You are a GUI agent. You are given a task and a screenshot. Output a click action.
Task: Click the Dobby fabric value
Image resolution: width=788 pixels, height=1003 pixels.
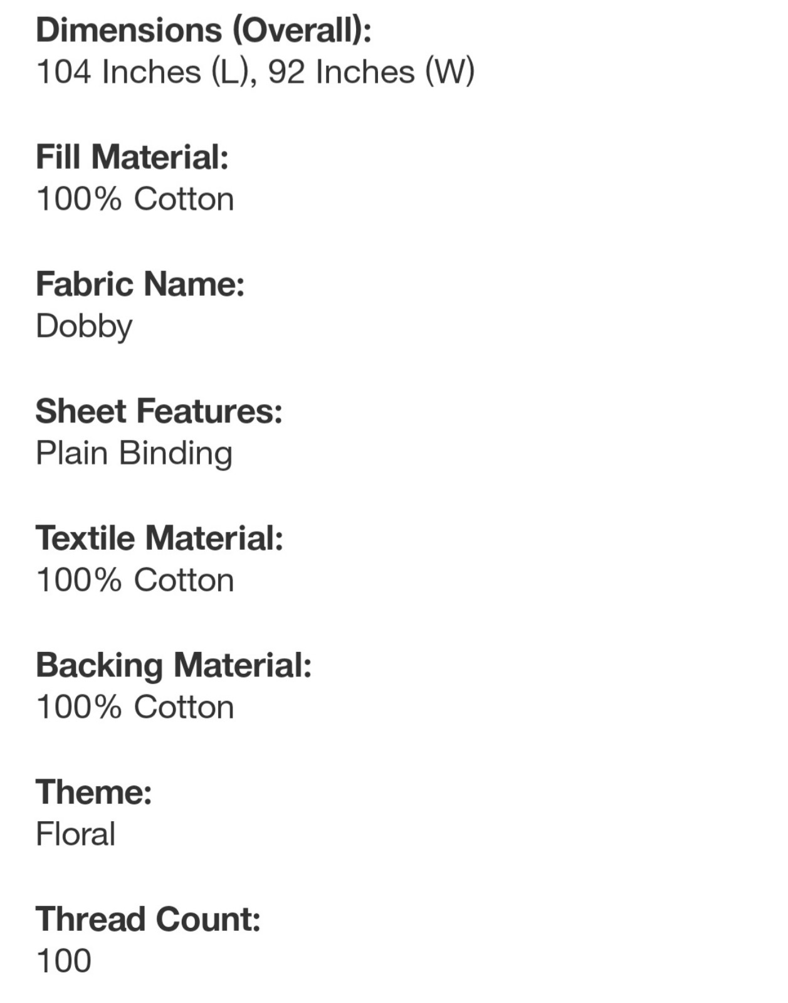[85, 327]
